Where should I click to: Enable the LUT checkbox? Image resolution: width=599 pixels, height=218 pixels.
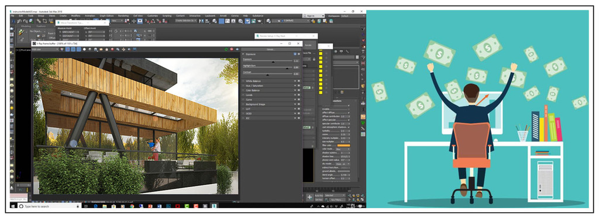coord(243,109)
